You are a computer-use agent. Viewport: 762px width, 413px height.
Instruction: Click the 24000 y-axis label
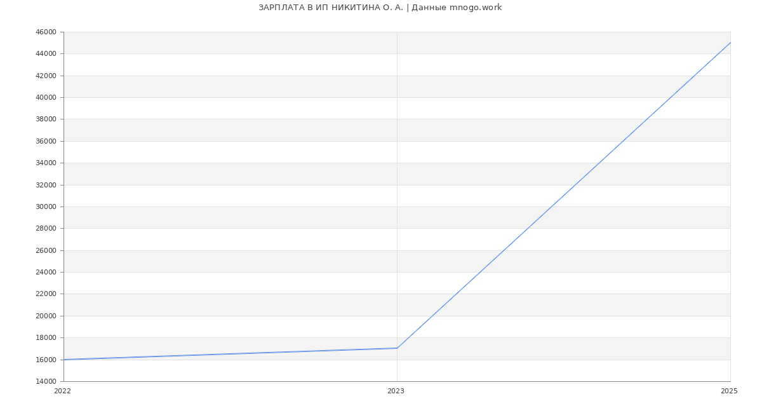click(x=46, y=272)
